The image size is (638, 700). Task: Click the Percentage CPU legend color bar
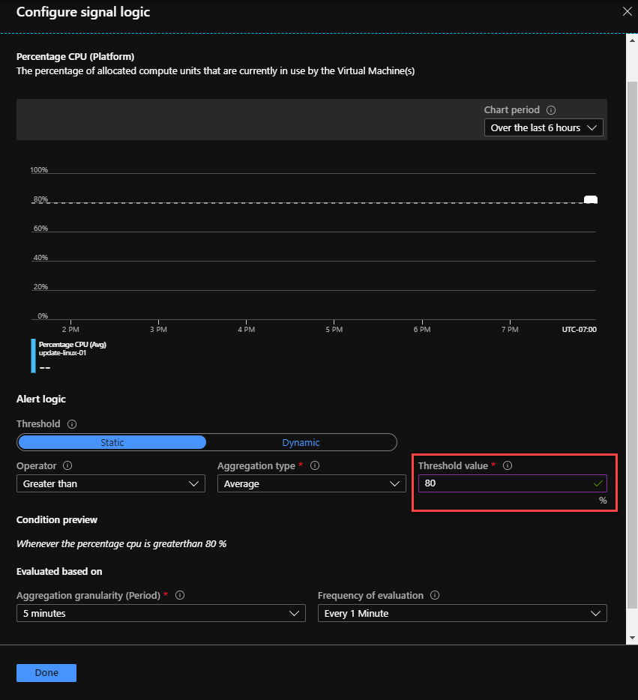point(34,355)
